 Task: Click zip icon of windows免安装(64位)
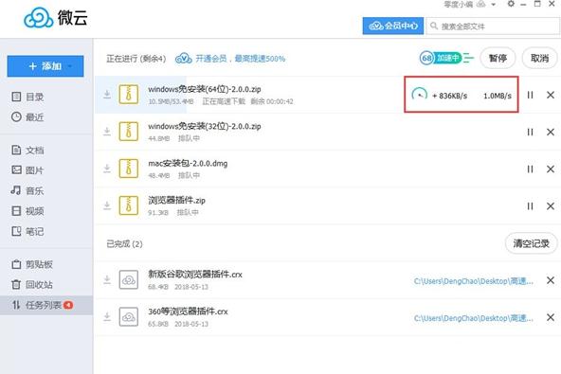(129, 95)
